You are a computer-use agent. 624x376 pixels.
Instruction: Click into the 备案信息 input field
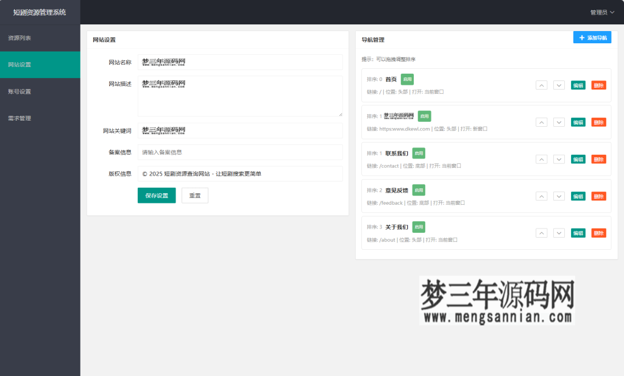240,152
